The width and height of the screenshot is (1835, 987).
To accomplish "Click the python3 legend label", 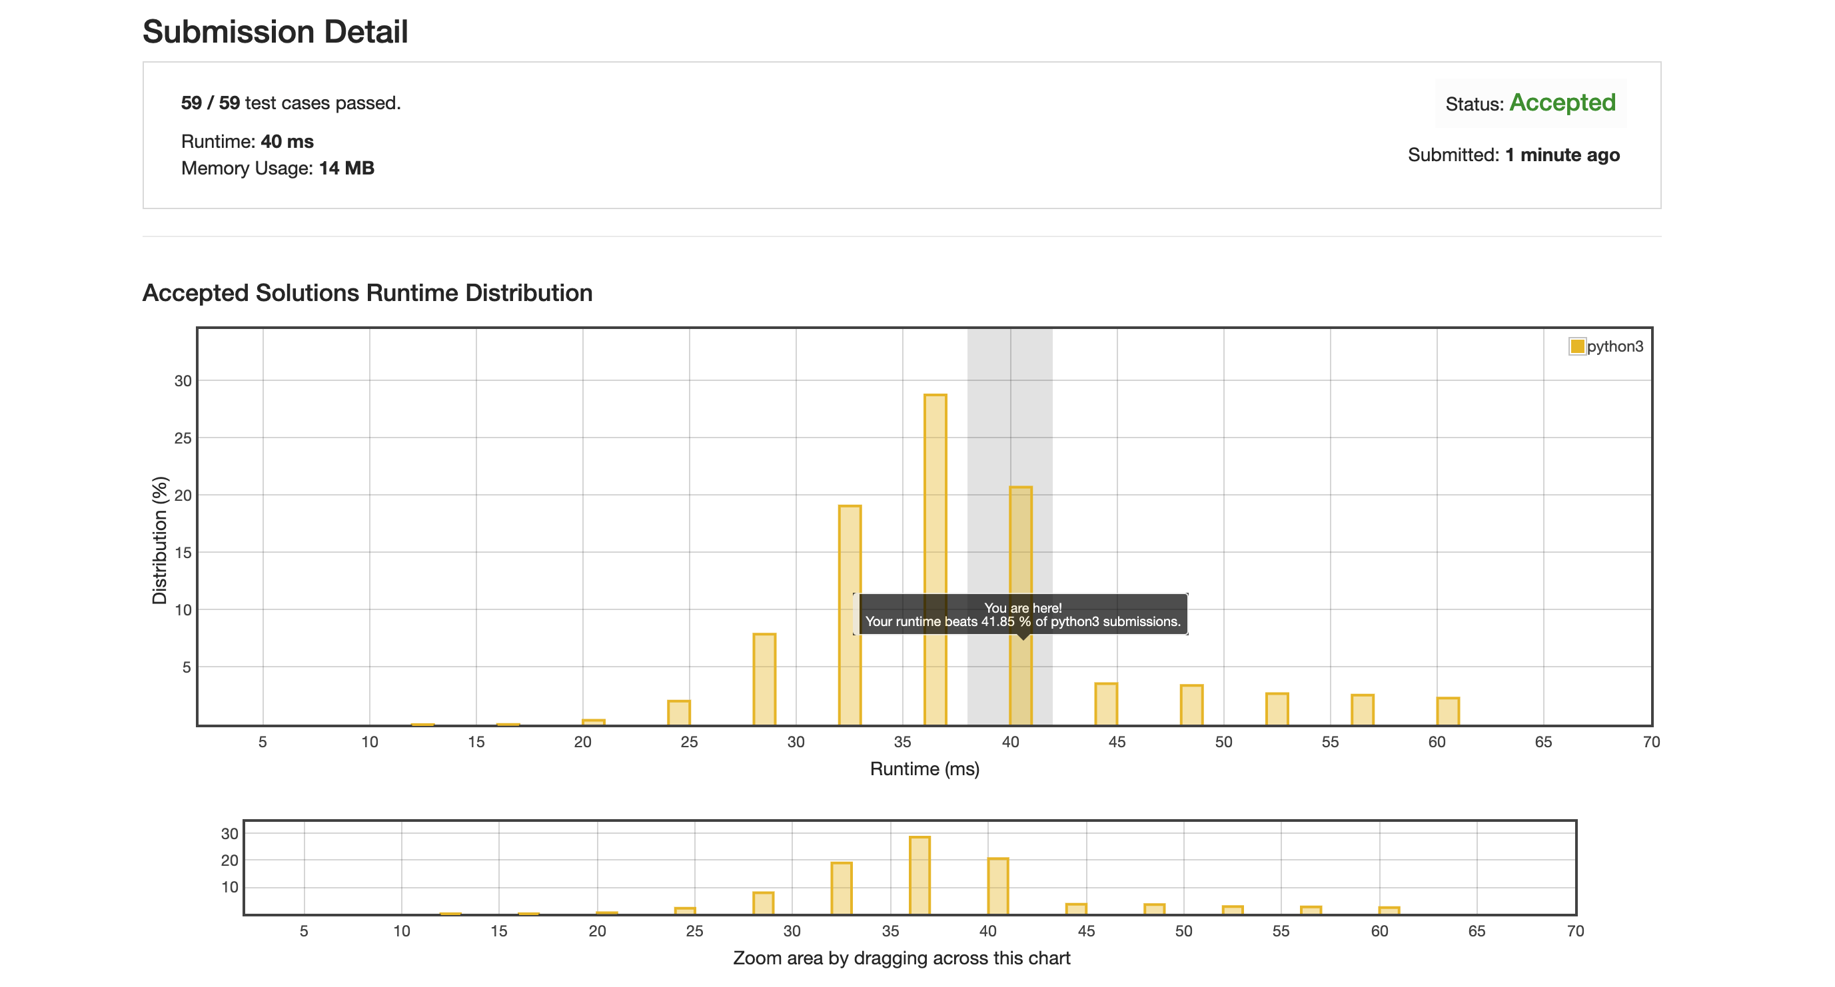I will click(x=1615, y=346).
